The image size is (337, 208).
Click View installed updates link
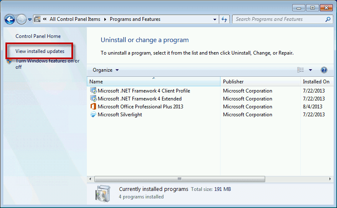click(x=40, y=51)
